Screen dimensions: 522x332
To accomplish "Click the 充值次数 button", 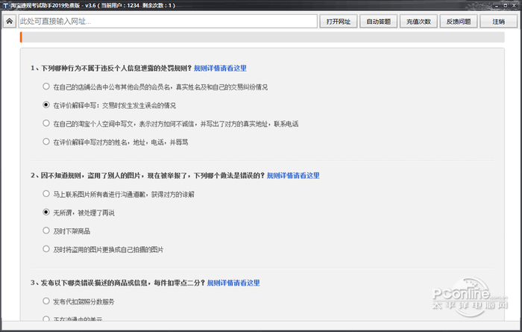I will 418,22.
